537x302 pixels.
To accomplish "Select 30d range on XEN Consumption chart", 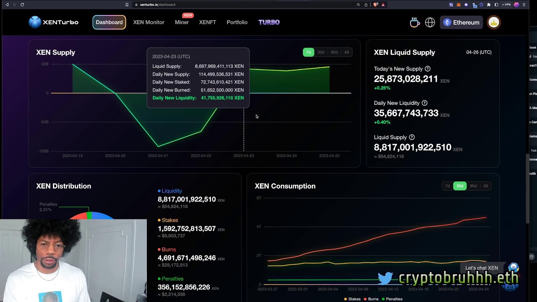I will click(460, 186).
